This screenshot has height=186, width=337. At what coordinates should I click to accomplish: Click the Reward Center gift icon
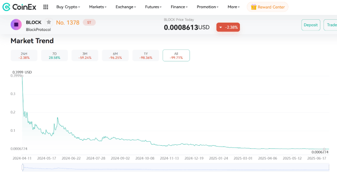(253, 7)
